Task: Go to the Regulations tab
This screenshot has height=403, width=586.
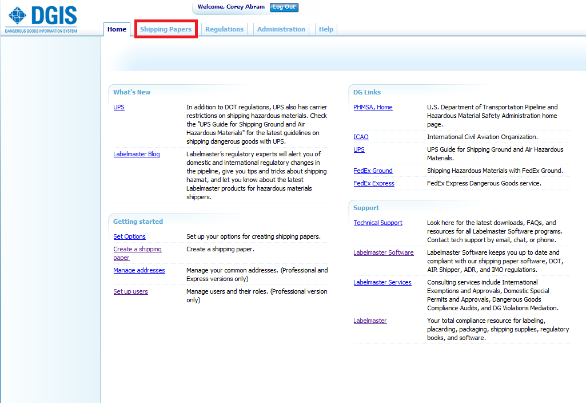Action: pos(224,29)
